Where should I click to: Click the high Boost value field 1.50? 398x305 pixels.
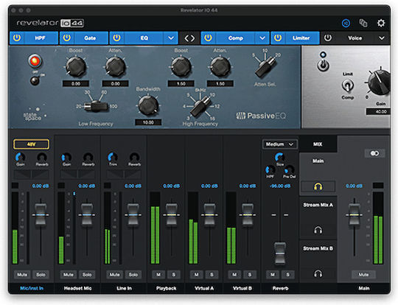coord(181,83)
